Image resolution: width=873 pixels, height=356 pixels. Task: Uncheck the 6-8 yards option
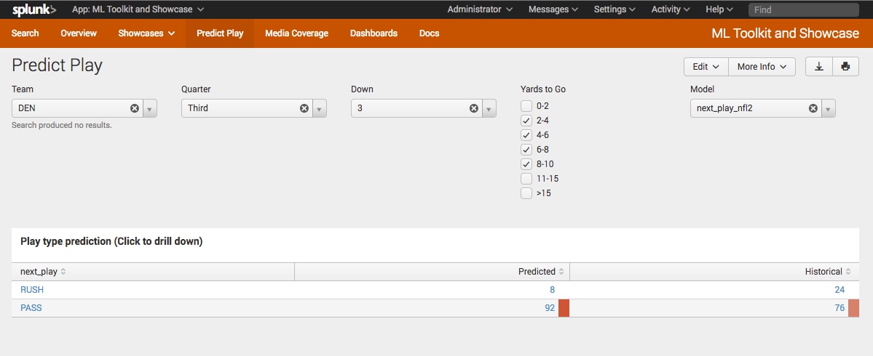point(526,150)
